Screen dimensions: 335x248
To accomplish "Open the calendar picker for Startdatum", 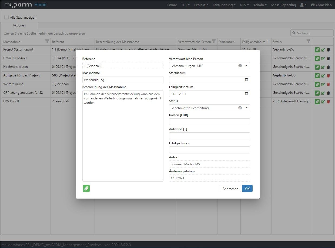I will click(246, 79).
